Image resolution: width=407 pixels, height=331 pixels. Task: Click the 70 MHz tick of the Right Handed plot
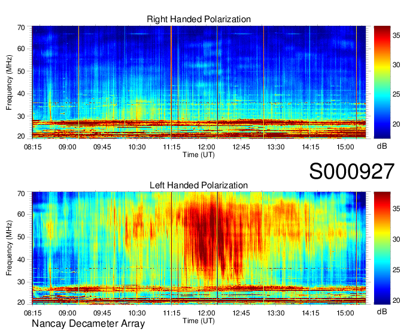click(x=21, y=28)
